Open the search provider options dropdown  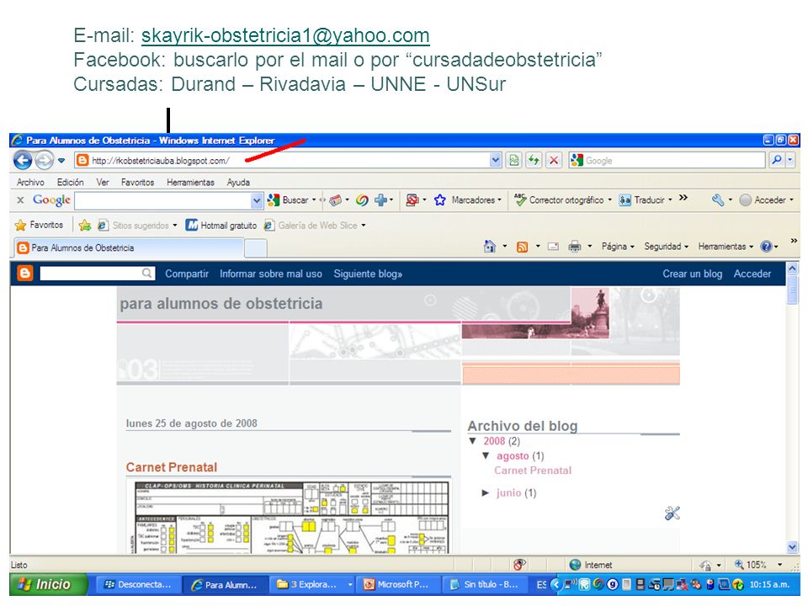tap(790, 160)
